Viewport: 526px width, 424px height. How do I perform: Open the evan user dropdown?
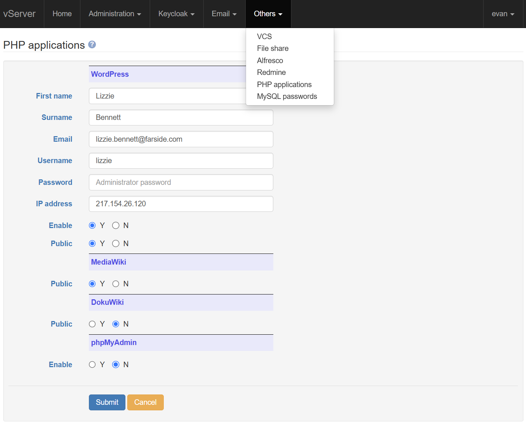click(x=503, y=14)
